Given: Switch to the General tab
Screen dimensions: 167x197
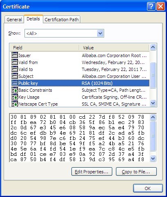Looking at the screenshot, I should [14, 20].
